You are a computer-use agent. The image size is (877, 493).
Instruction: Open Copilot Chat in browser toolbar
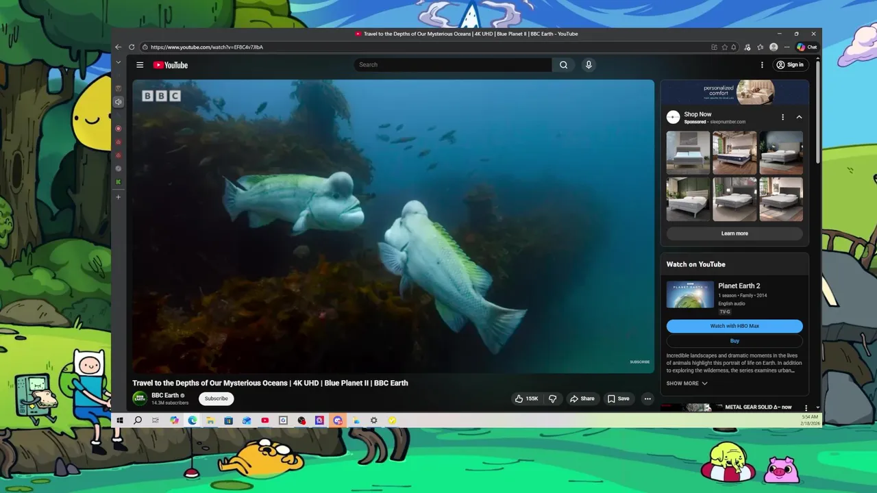pyautogui.click(x=806, y=47)
